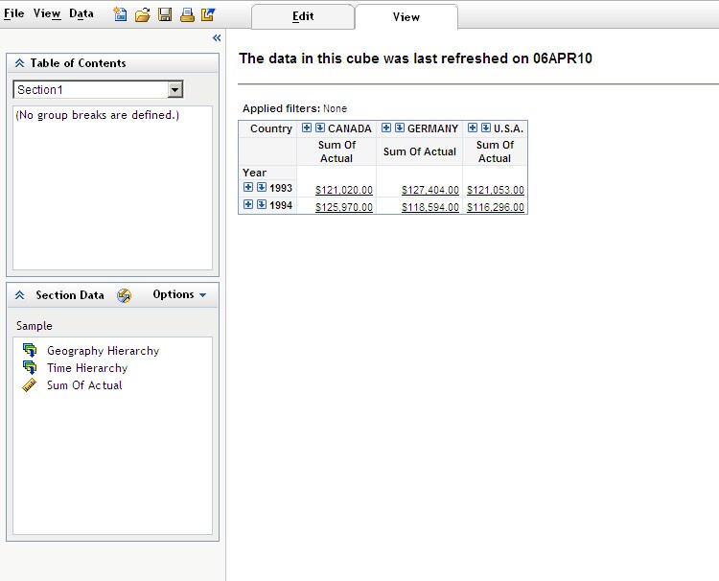Click the $121,020.00 value link
Screen dimensions: 719x581
tap(343, 191)
